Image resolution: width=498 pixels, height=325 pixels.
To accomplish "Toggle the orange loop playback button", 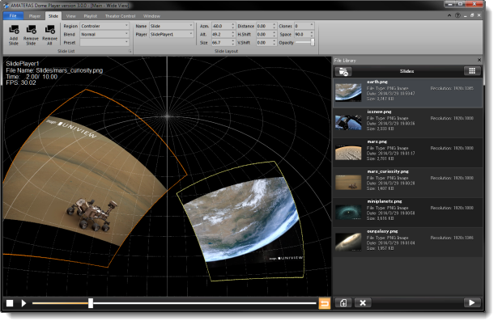I will coord(324,303).
